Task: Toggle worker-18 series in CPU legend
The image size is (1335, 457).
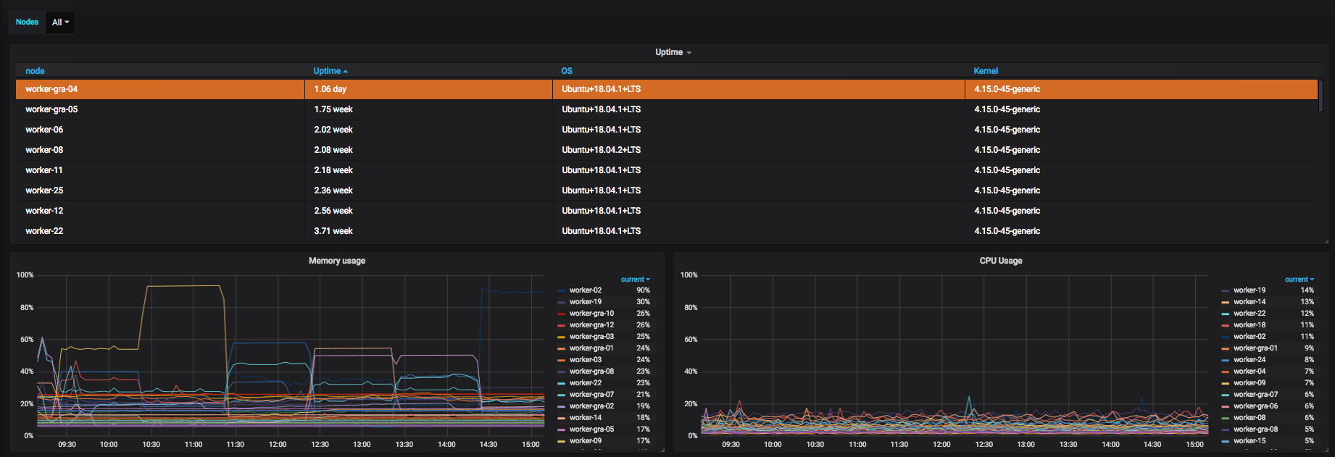Action: pos(1249,325)
